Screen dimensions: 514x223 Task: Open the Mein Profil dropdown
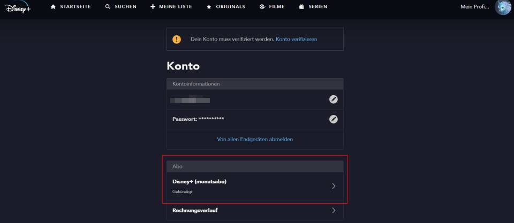point(475,7)
